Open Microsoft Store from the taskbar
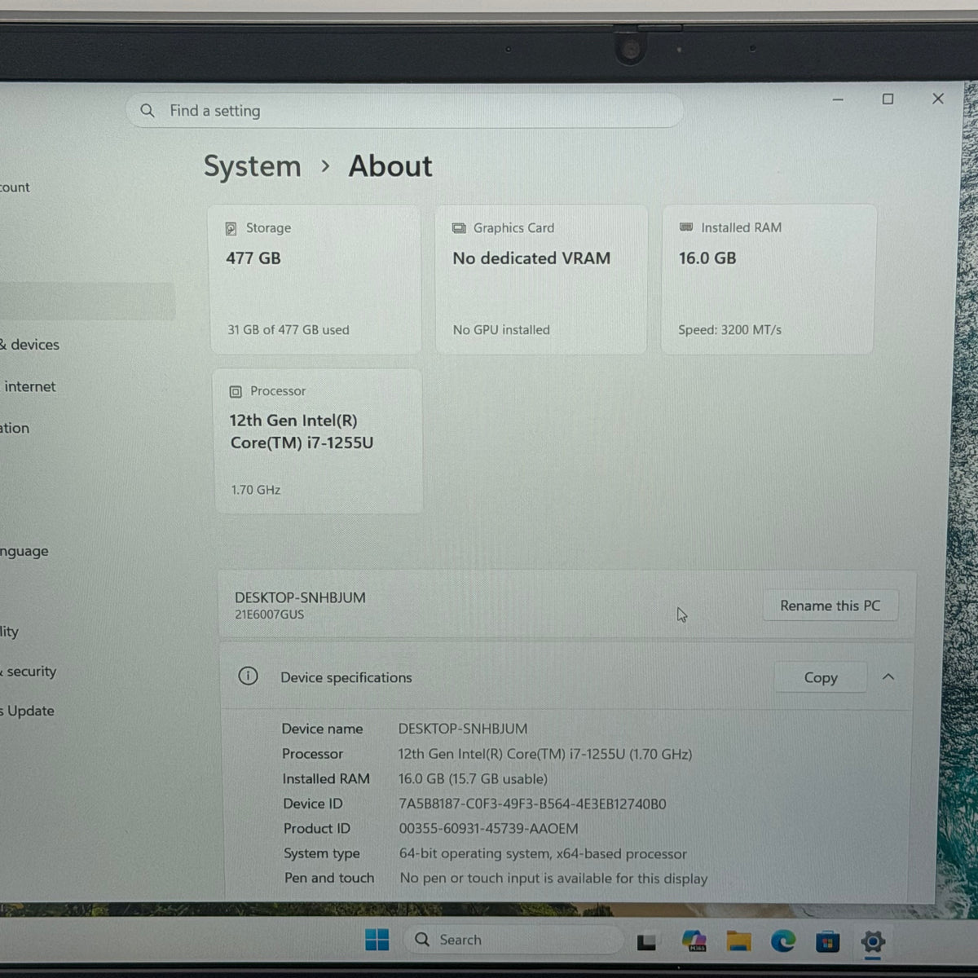Viewport: 978px width, 978px height. (827, 942)
